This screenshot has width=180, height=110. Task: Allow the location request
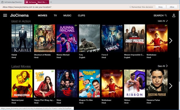(x=172, y=7)
